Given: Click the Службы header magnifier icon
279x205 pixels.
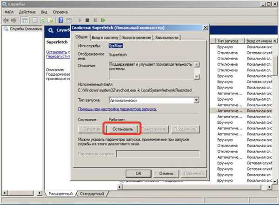Looking at the screenshot, I should pos(51,30).
